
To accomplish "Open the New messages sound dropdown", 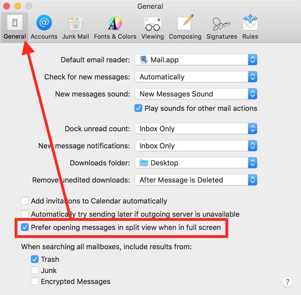I will 196,94.
